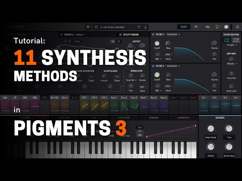Click the Filter 2 Volume knob

214,75
